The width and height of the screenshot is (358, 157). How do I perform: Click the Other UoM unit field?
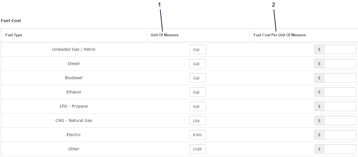click(x=197, y=149)
